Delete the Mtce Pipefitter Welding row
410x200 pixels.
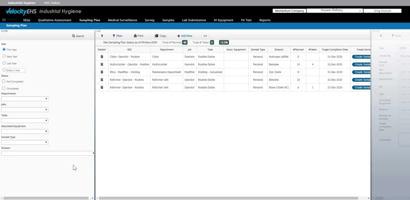(x=102, y=72)
